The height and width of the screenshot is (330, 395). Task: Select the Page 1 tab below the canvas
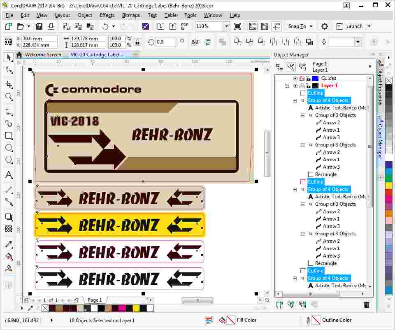(x=95, y=300)
